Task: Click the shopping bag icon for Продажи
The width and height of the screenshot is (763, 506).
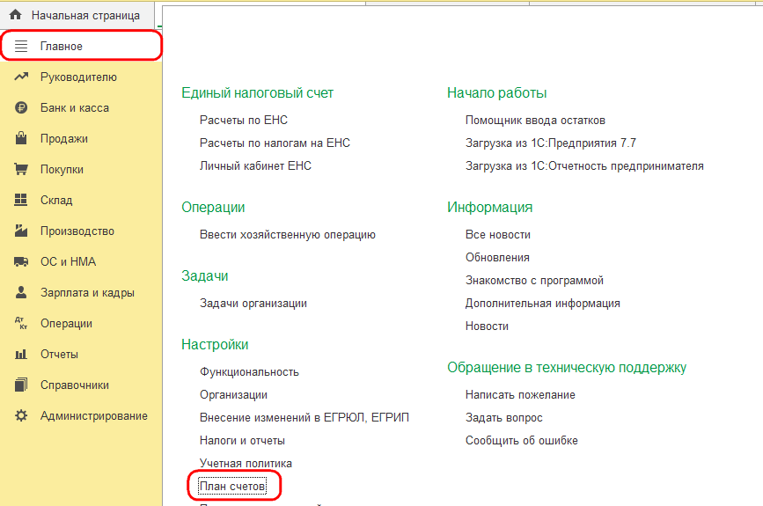Action: click(21, 138)
